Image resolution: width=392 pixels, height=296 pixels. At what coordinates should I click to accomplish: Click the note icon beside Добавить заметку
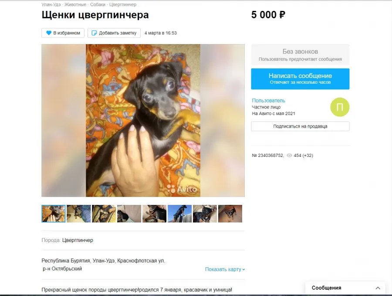94,33
